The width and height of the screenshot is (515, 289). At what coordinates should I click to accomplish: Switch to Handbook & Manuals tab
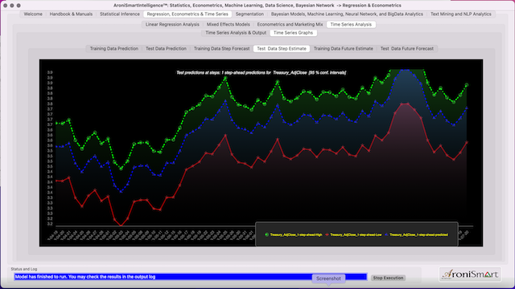[x=71, y=14]
